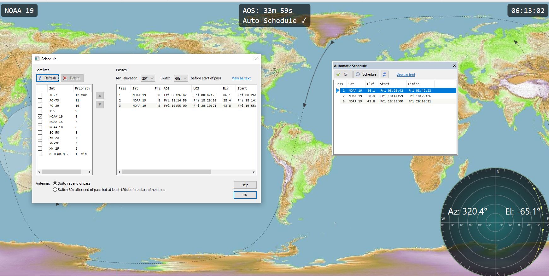This screenshot has height=276, width=549.
Task: Close the Automatic Schedule panel
Action: [x=454, y=66]
